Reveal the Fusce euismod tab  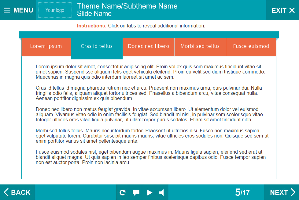click(251, 46)
